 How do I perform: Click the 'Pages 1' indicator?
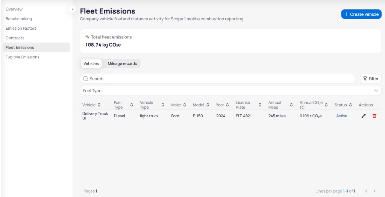tap(90, 191)
